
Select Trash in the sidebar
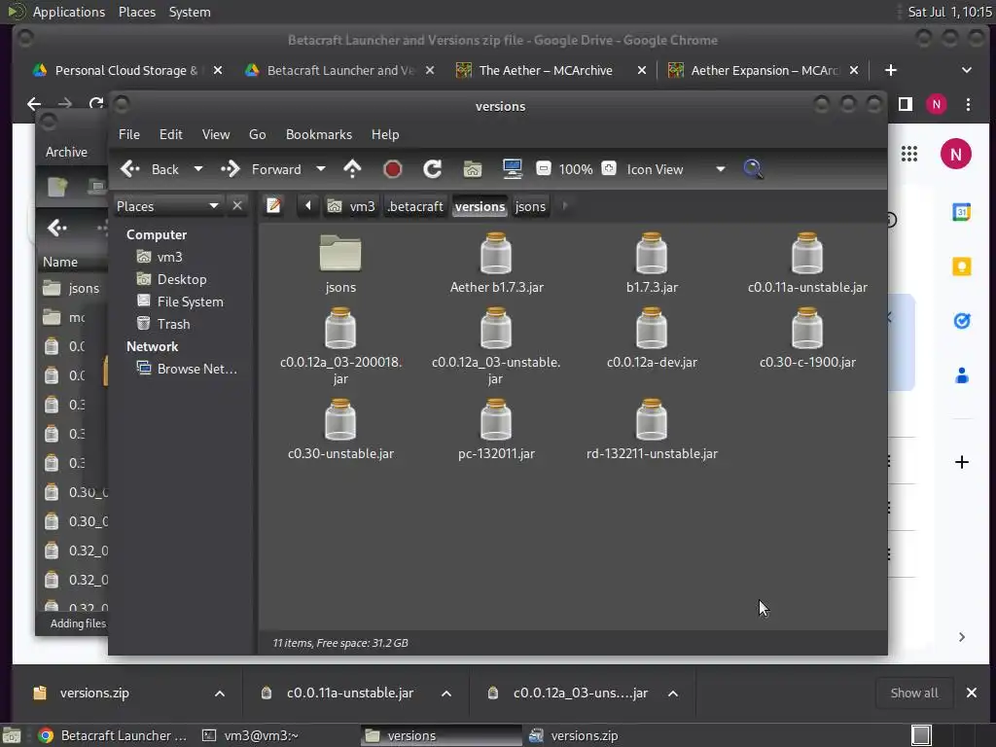point(163,324)
